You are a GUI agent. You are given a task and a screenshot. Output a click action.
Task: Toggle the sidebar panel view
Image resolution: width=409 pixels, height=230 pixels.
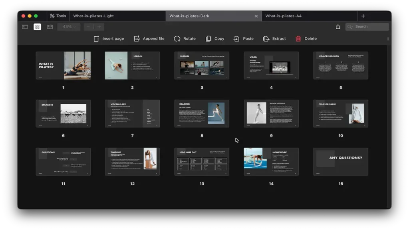tap(25, 27)
